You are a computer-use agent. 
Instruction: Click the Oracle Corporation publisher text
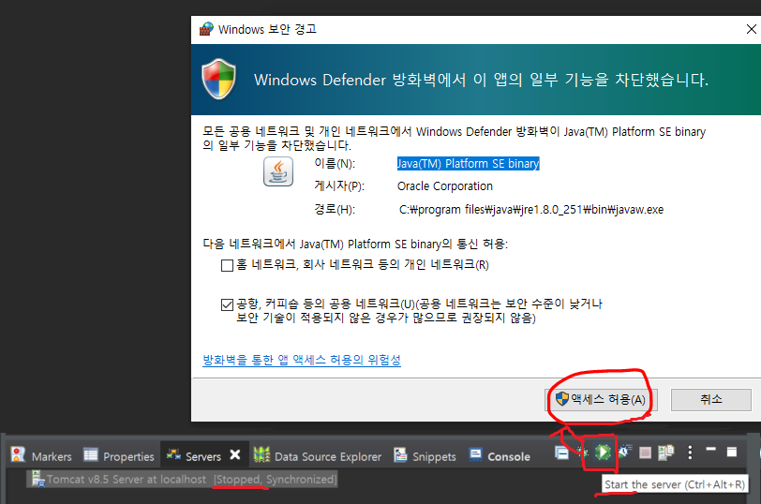444,186
